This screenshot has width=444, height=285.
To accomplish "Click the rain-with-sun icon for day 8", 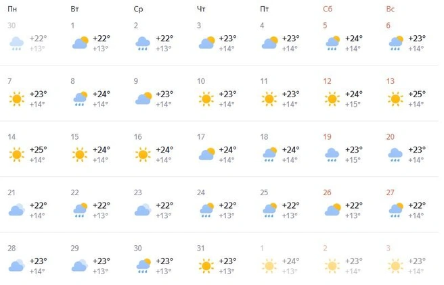I will coord(80,99).
